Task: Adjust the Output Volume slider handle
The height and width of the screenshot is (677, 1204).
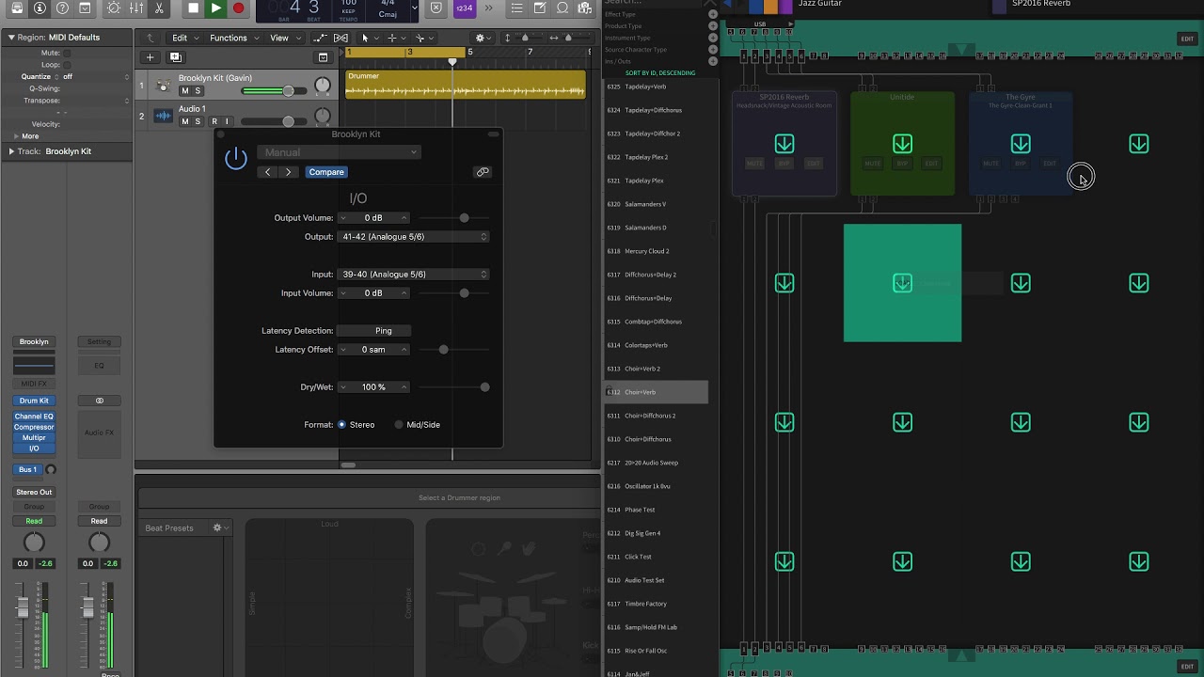Action: pos(464,218)
